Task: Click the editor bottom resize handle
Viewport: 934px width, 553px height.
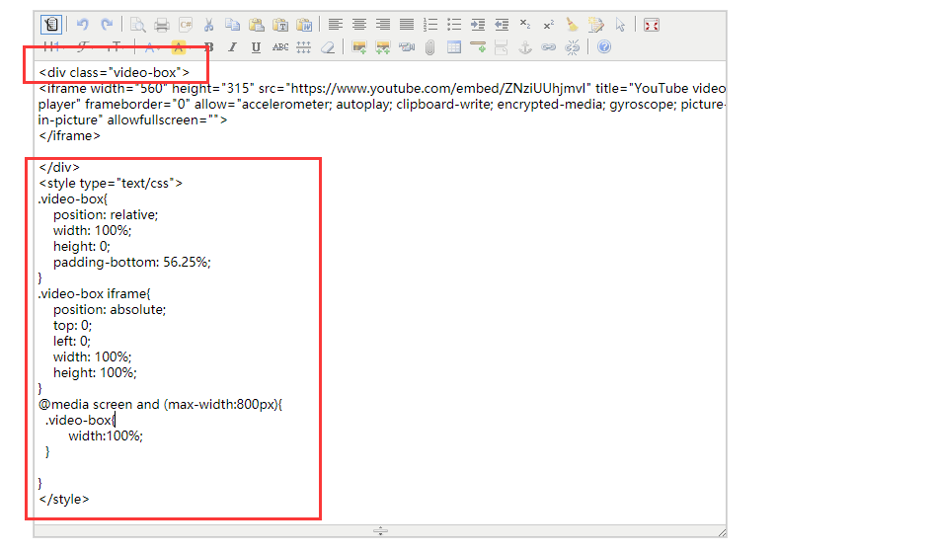Action: [380, 531]
